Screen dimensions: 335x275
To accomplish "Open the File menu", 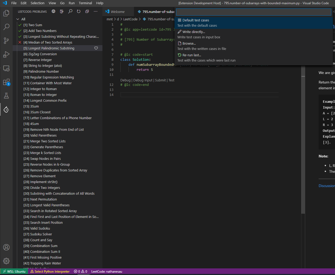I will (x=14, y=3).
